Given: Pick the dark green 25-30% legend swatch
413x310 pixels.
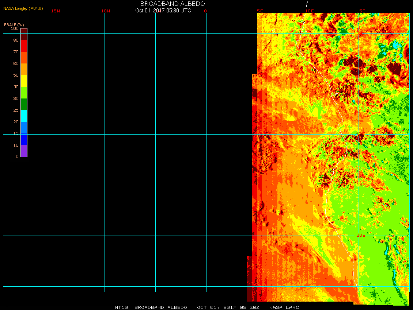Looking at the screenshot, I should coord(24,104).
